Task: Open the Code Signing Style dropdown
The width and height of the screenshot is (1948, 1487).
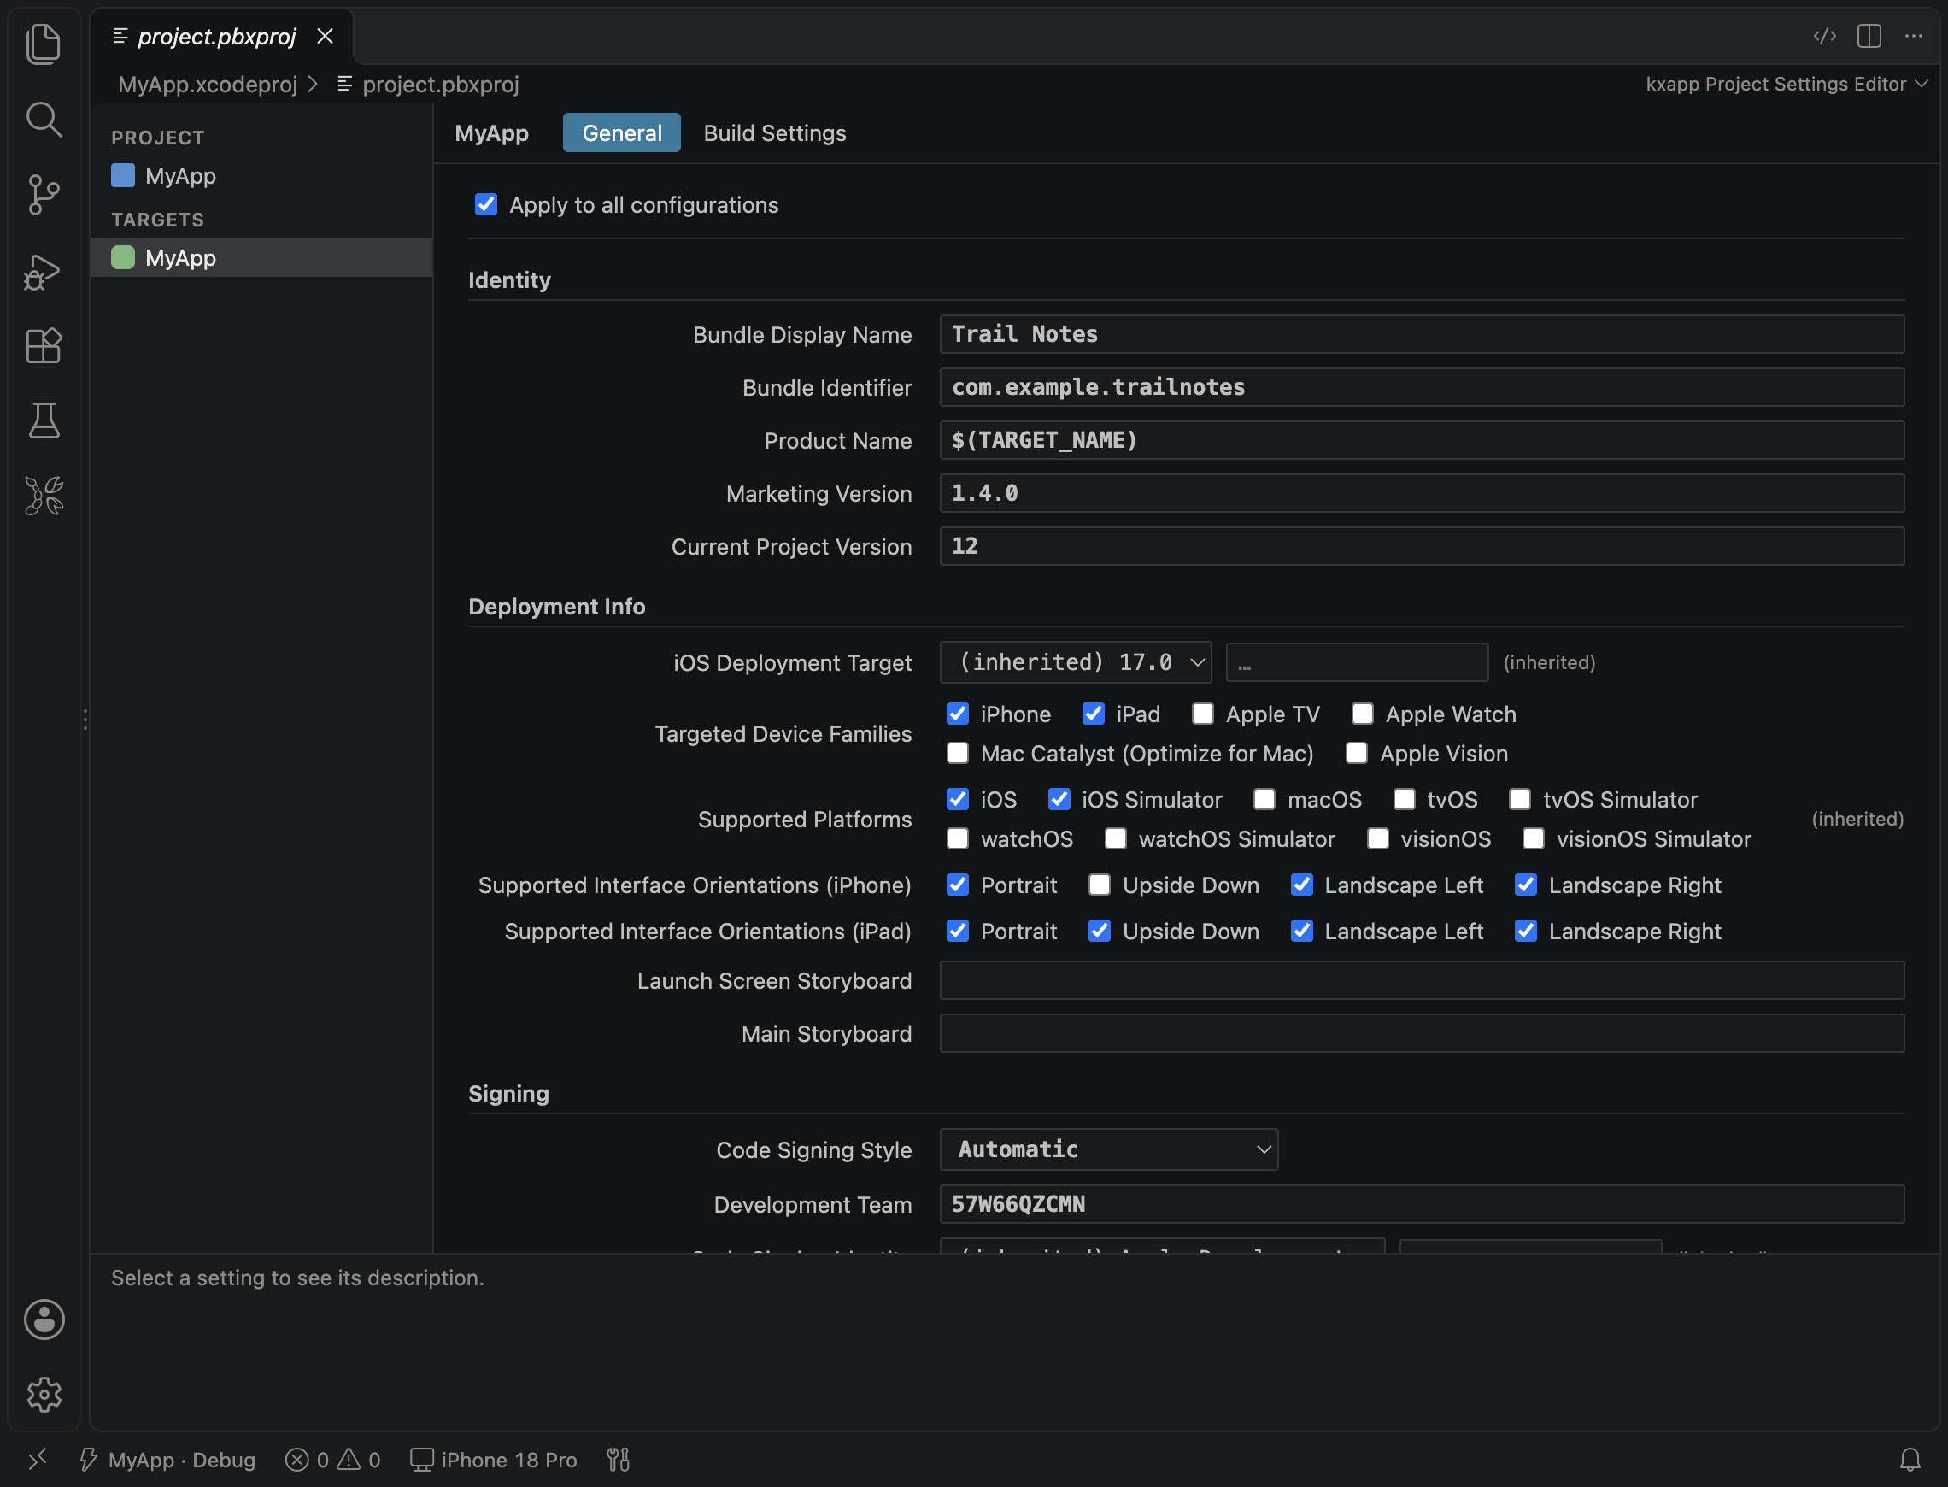Action: click(x=1108, y=1149)
